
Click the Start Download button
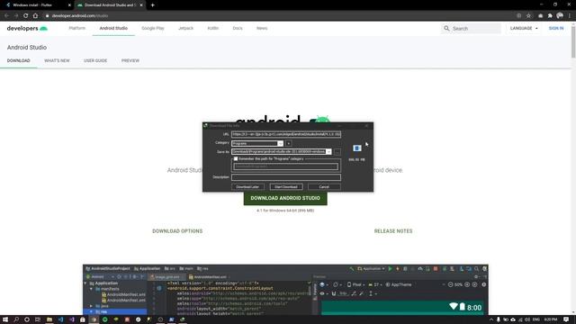tap(286, 186)
